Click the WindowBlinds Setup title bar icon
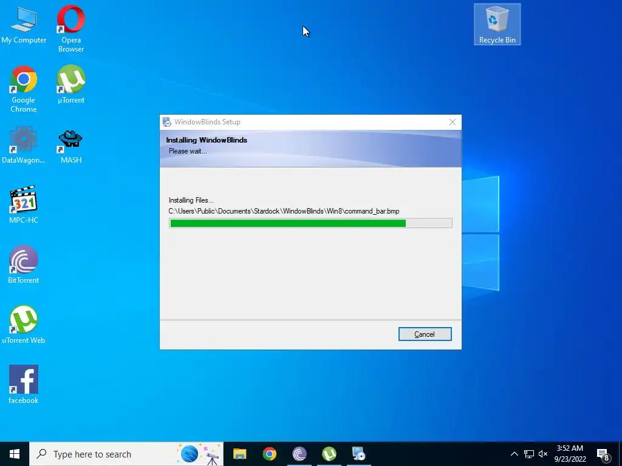The width and height of the screenshot is (622, 466). pos(166,122)
